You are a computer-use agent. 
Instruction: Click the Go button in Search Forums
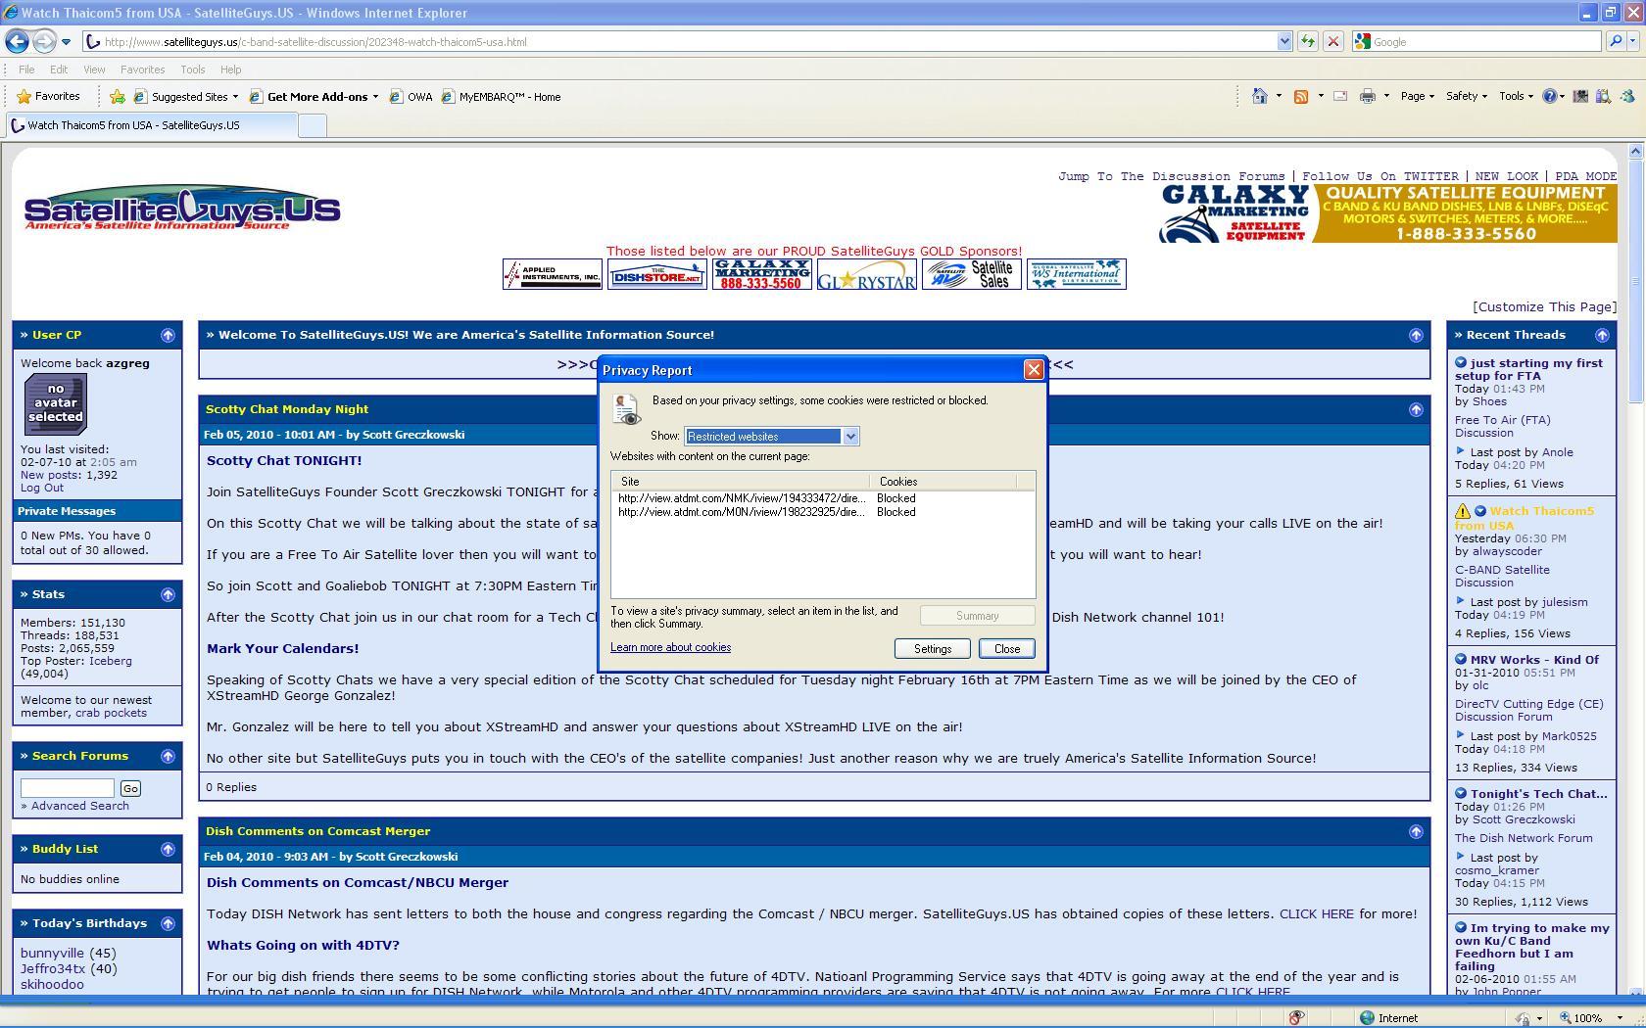[130, 788]
